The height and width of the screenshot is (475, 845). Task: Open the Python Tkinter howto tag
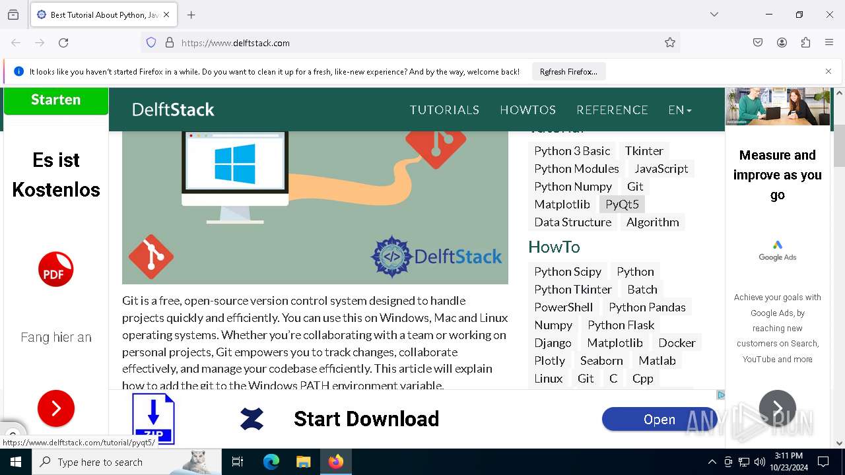[x=573, y=290]
